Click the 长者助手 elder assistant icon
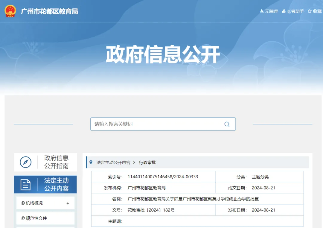 point(283,11)
